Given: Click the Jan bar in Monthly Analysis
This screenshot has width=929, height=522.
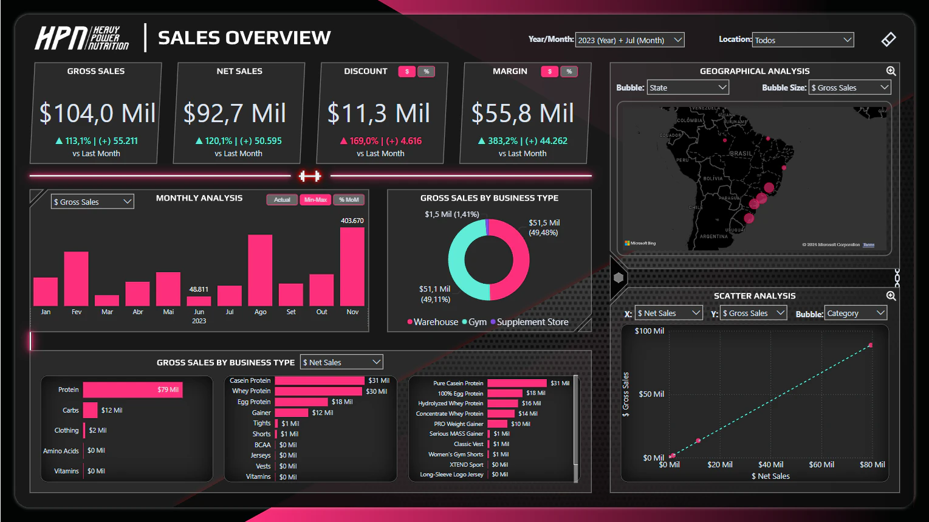Looking at the screenshot, I should point(46,292).
